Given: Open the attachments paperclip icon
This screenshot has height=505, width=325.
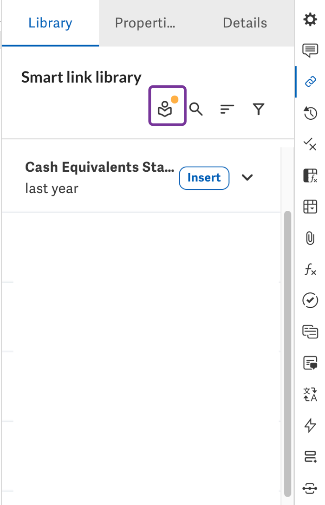Looking at the screenshot, I should click(310, 238).
